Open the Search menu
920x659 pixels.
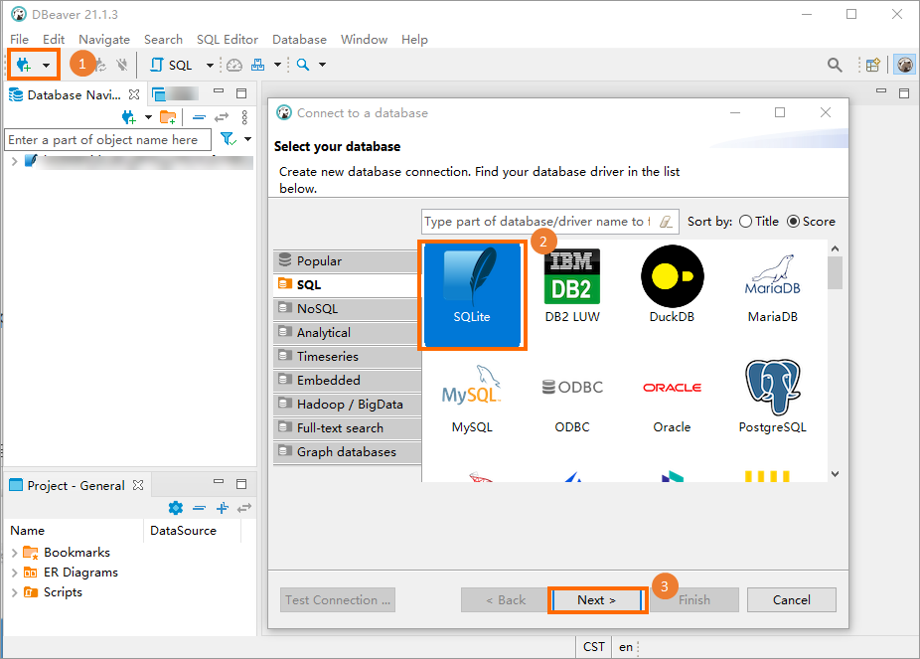tap(163, 40)
